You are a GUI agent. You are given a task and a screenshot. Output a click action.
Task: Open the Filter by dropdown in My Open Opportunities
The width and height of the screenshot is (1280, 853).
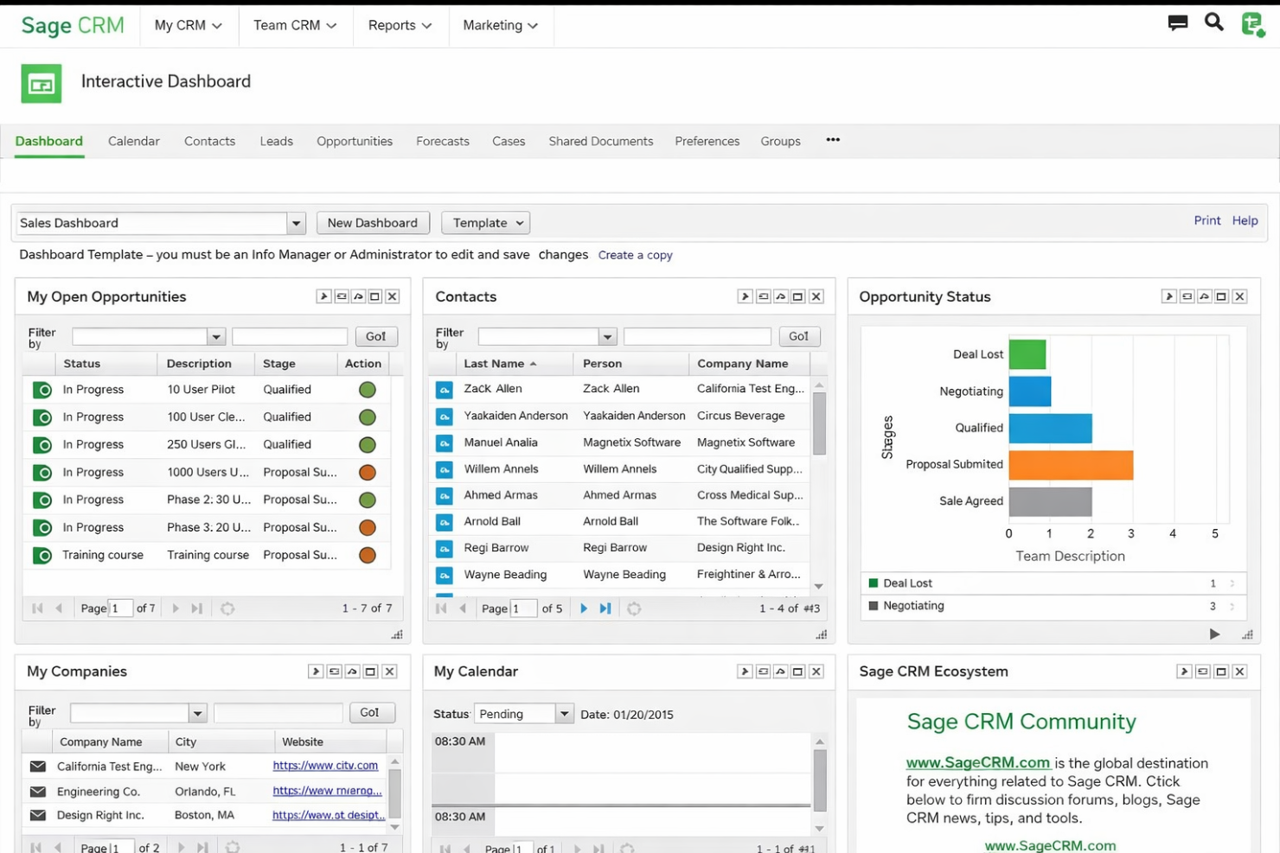[x=216, y=336]
